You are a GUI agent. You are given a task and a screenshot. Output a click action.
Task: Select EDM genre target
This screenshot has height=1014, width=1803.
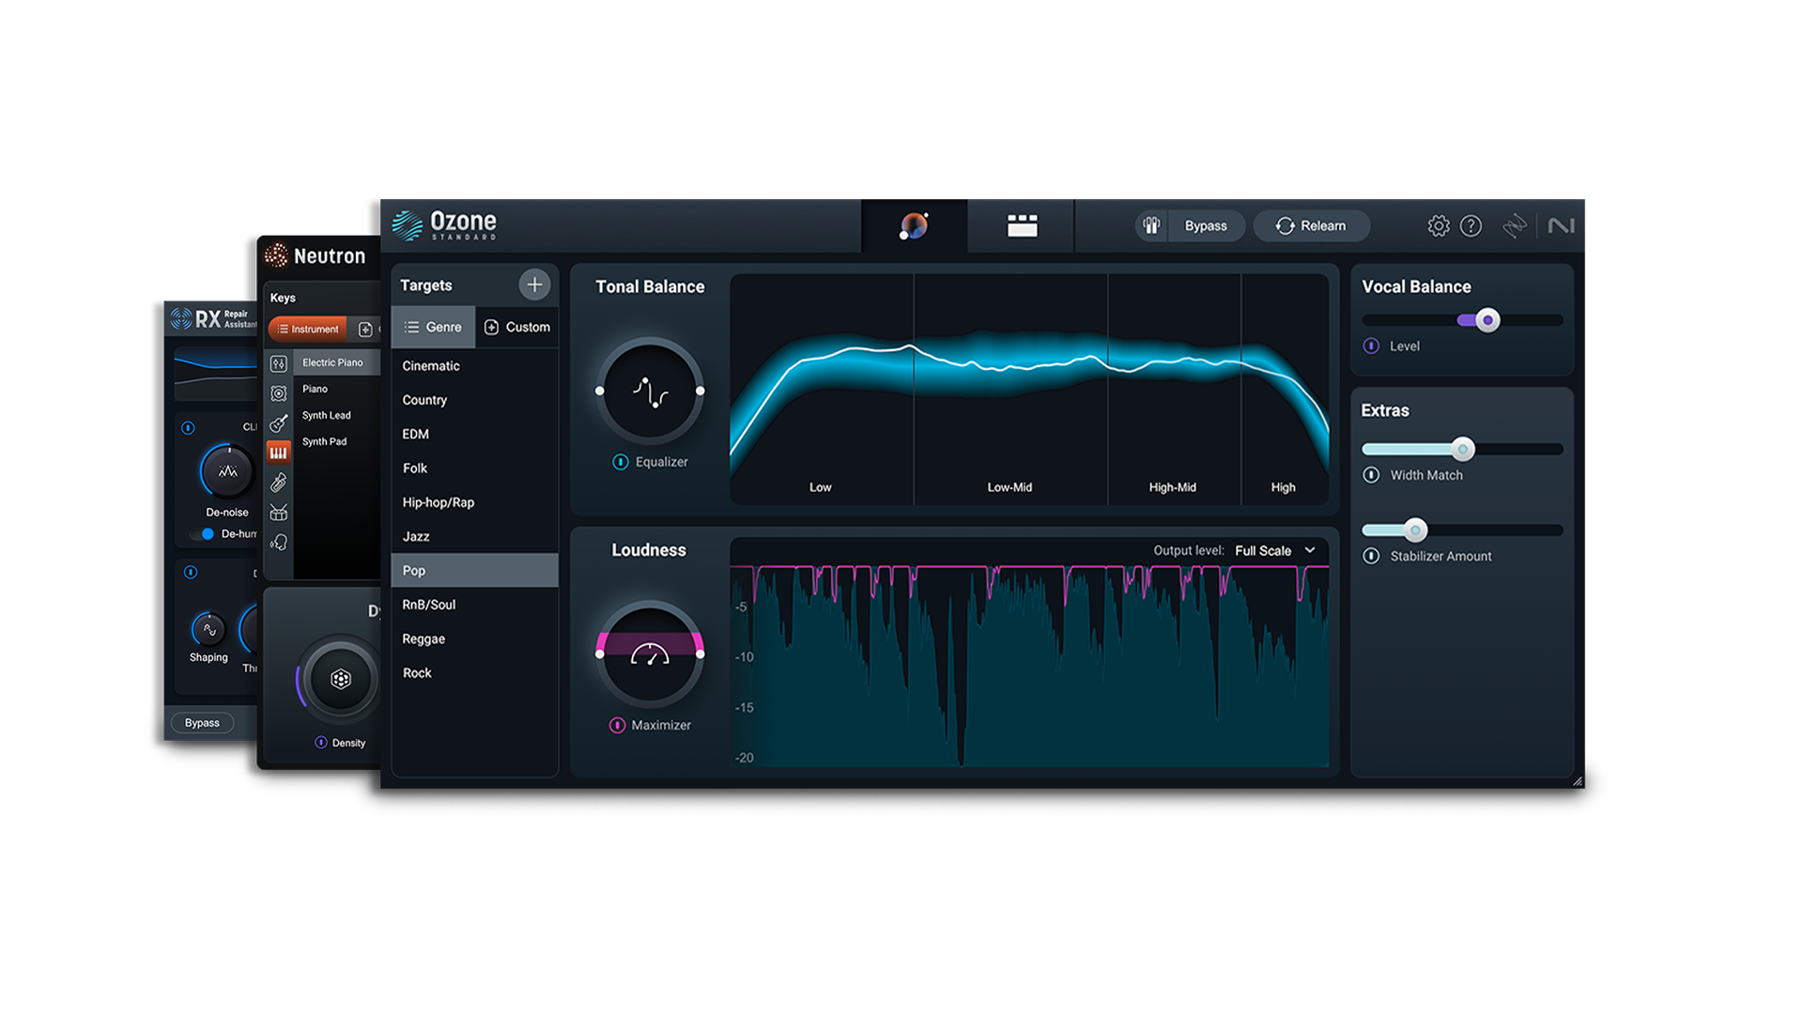tap(474, 434)
